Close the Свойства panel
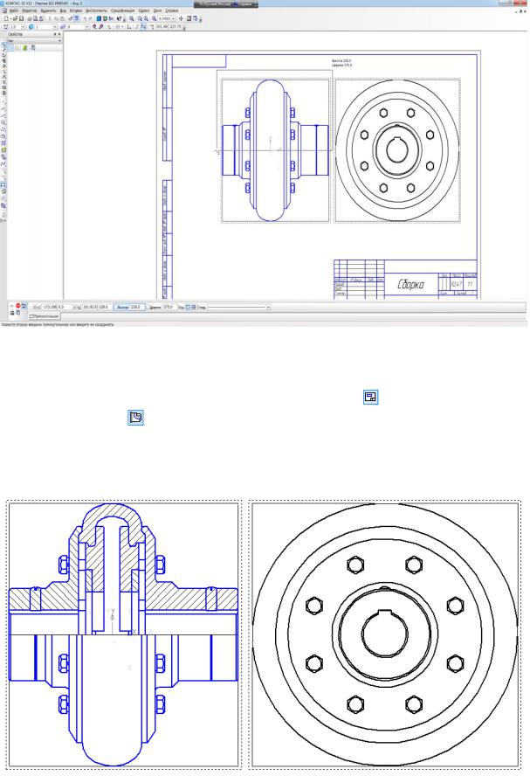This screenshot has height=776, width=530. click(59, 34)
